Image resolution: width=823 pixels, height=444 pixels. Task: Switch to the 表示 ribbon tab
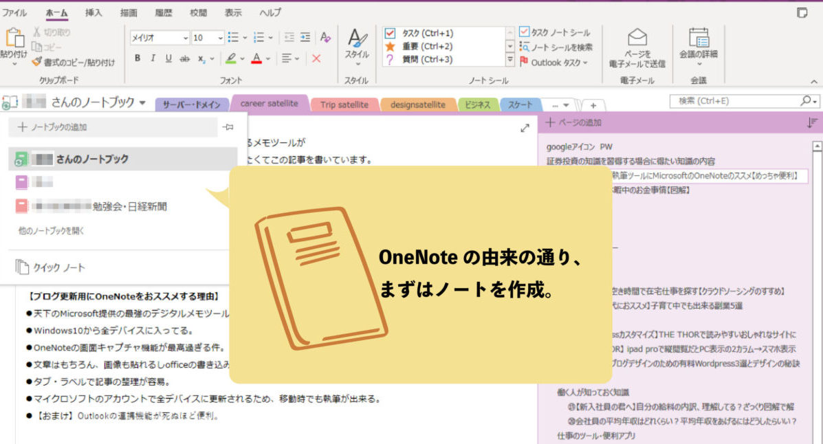(233, 12)
